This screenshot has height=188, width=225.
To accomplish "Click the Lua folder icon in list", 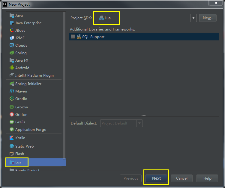I will [12, 162].
